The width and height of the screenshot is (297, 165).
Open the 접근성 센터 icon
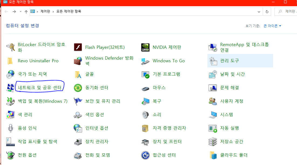(x=145, y=155)
